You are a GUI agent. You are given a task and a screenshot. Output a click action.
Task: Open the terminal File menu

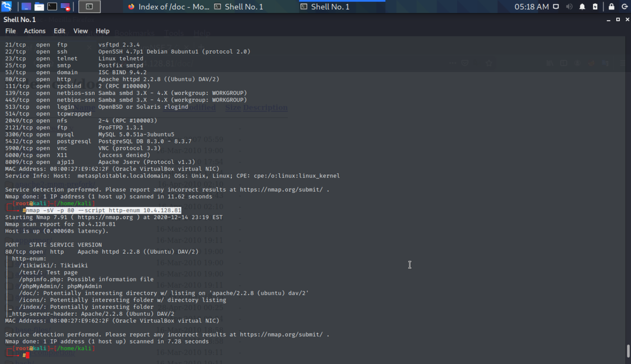coord(11,31)
